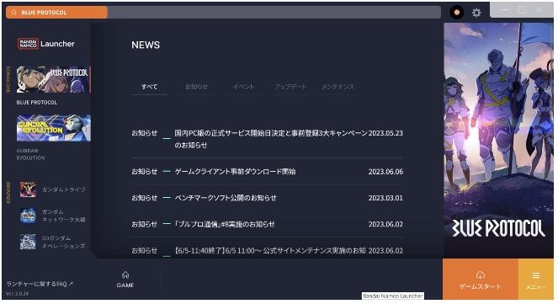Click the home icon in BLUE PROTOCOL tab

13,12
